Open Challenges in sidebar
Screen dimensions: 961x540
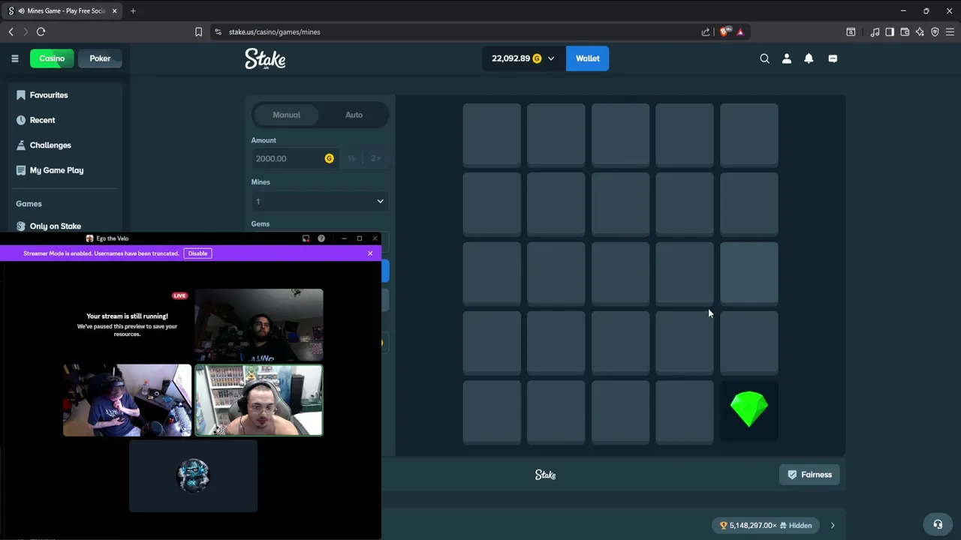pyautogui.click(x=50, y=145)
